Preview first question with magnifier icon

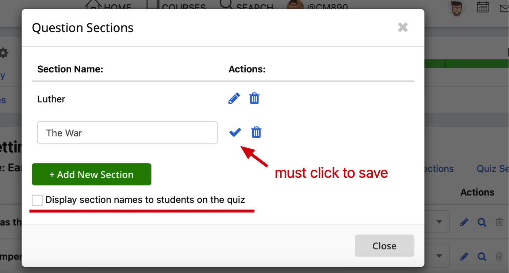482,222
